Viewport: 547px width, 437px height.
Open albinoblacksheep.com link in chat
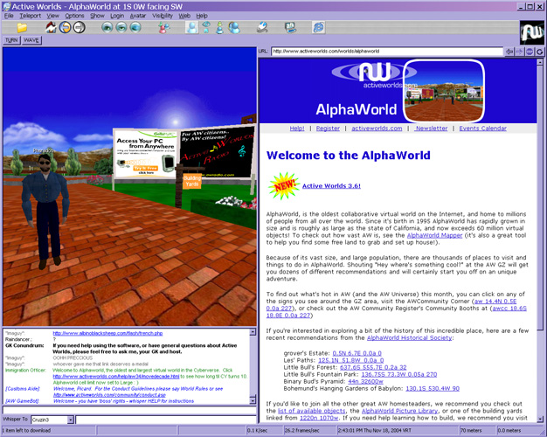[107, 333]
